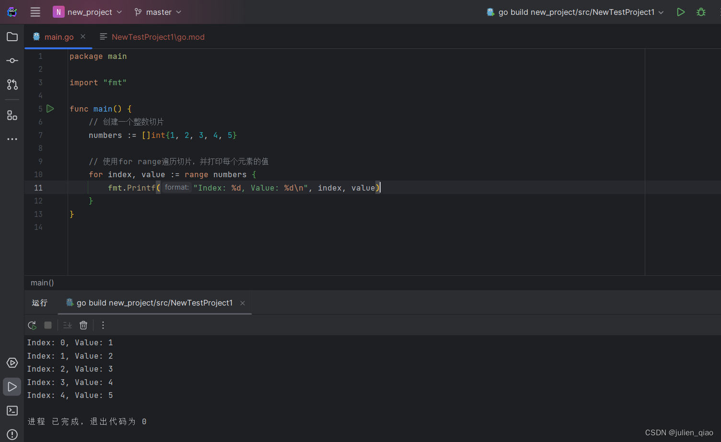Click the numbers slice declaration line
This screenshot has height=442, width=721.
pyautogui.click(x=163, y=135)
